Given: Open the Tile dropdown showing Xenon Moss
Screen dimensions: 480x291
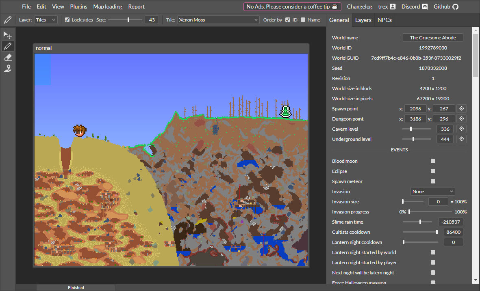Looking at the screenshot, I should [218, 20].
